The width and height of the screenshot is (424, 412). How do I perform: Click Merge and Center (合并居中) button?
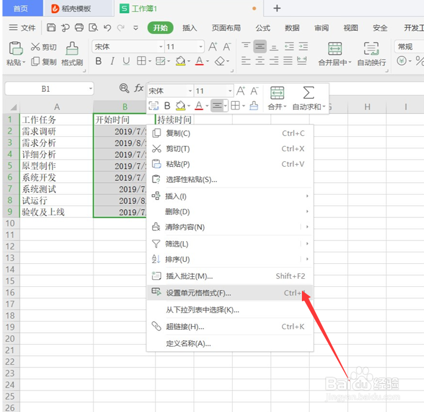tap(335, 54)
